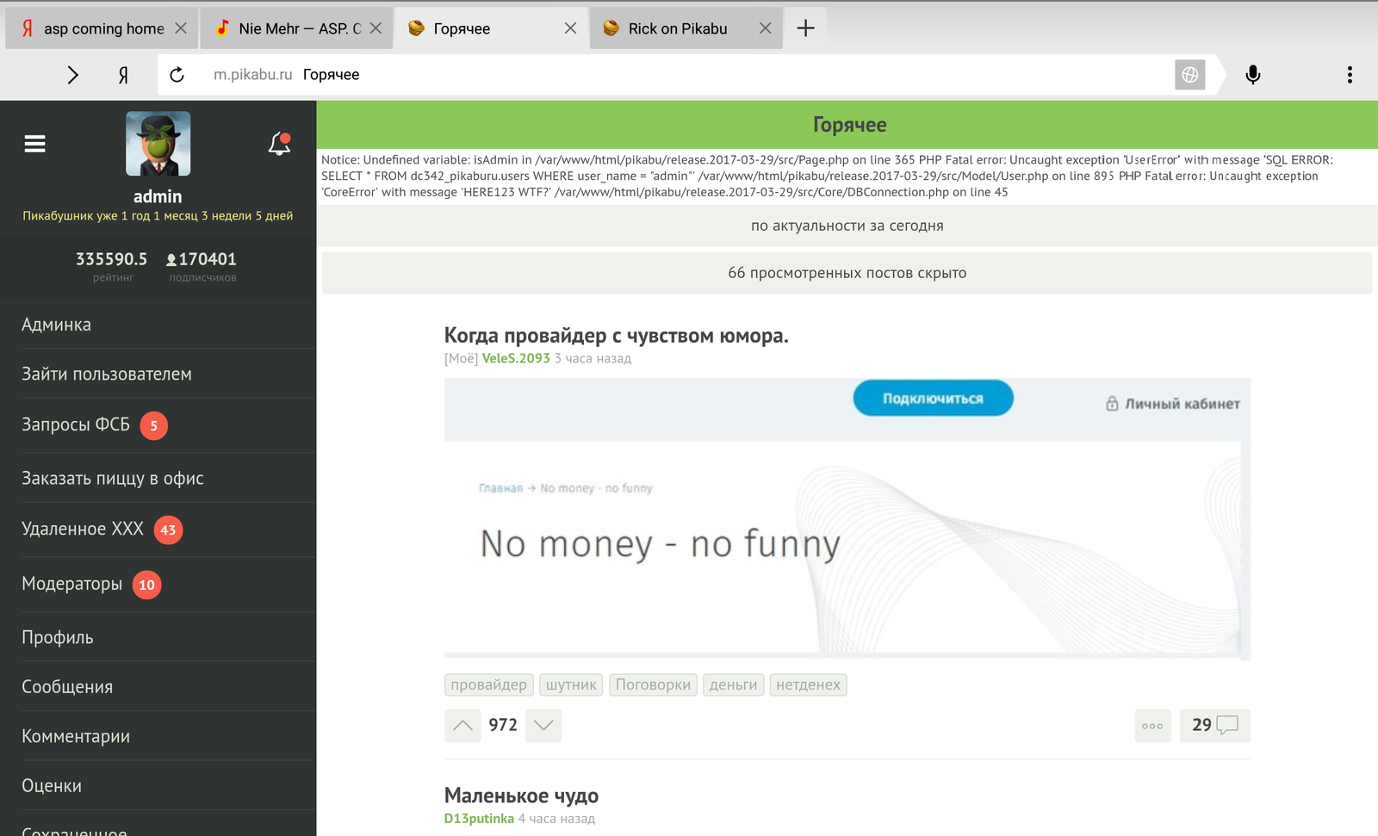Open comments on the 29-comment post

point(1214,725)
